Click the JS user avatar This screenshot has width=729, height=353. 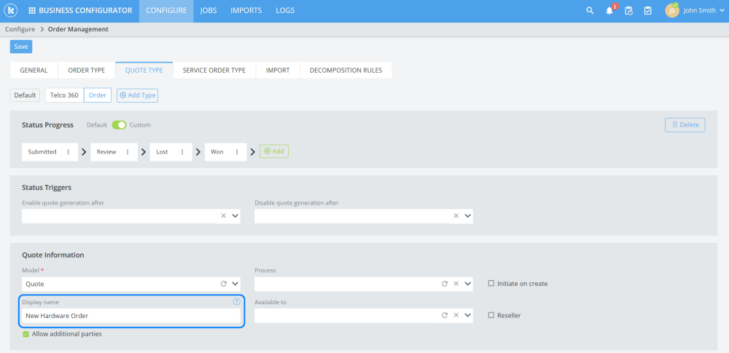pyautogui.click(x=672, y=11)
